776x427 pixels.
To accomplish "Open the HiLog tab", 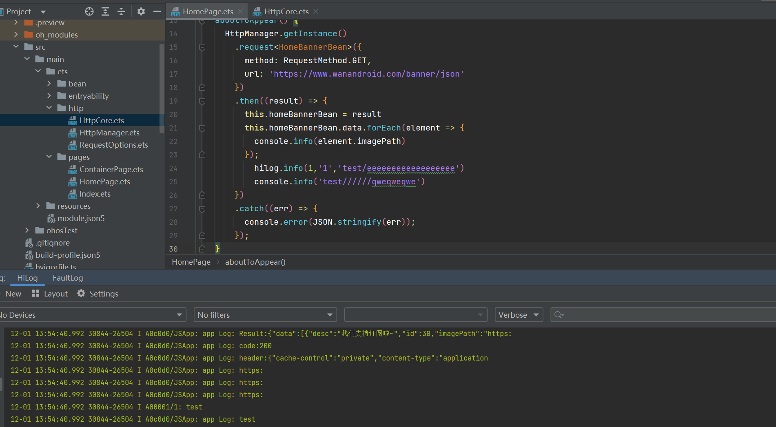I will point(27,278).
